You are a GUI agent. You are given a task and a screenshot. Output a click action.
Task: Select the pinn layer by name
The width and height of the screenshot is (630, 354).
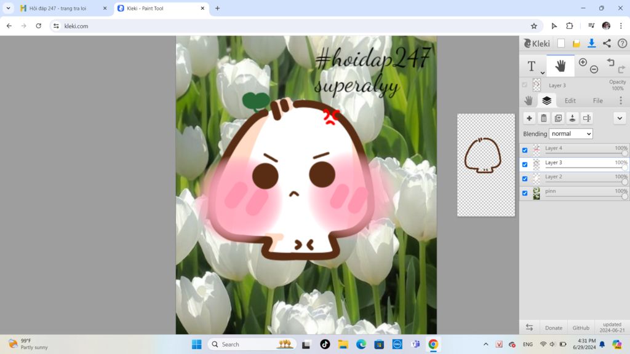(551, 191)
